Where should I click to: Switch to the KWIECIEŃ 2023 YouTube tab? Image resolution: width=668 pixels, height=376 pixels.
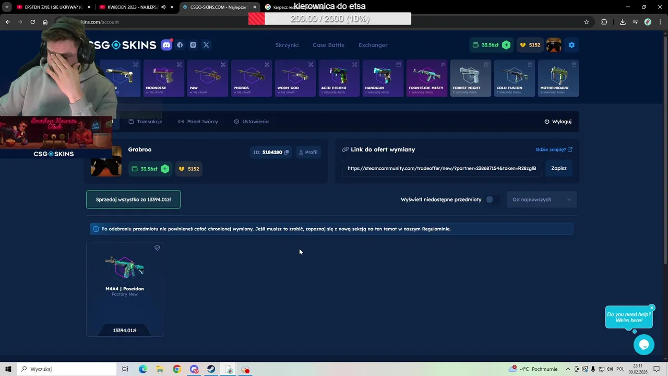tap(135, 7)
